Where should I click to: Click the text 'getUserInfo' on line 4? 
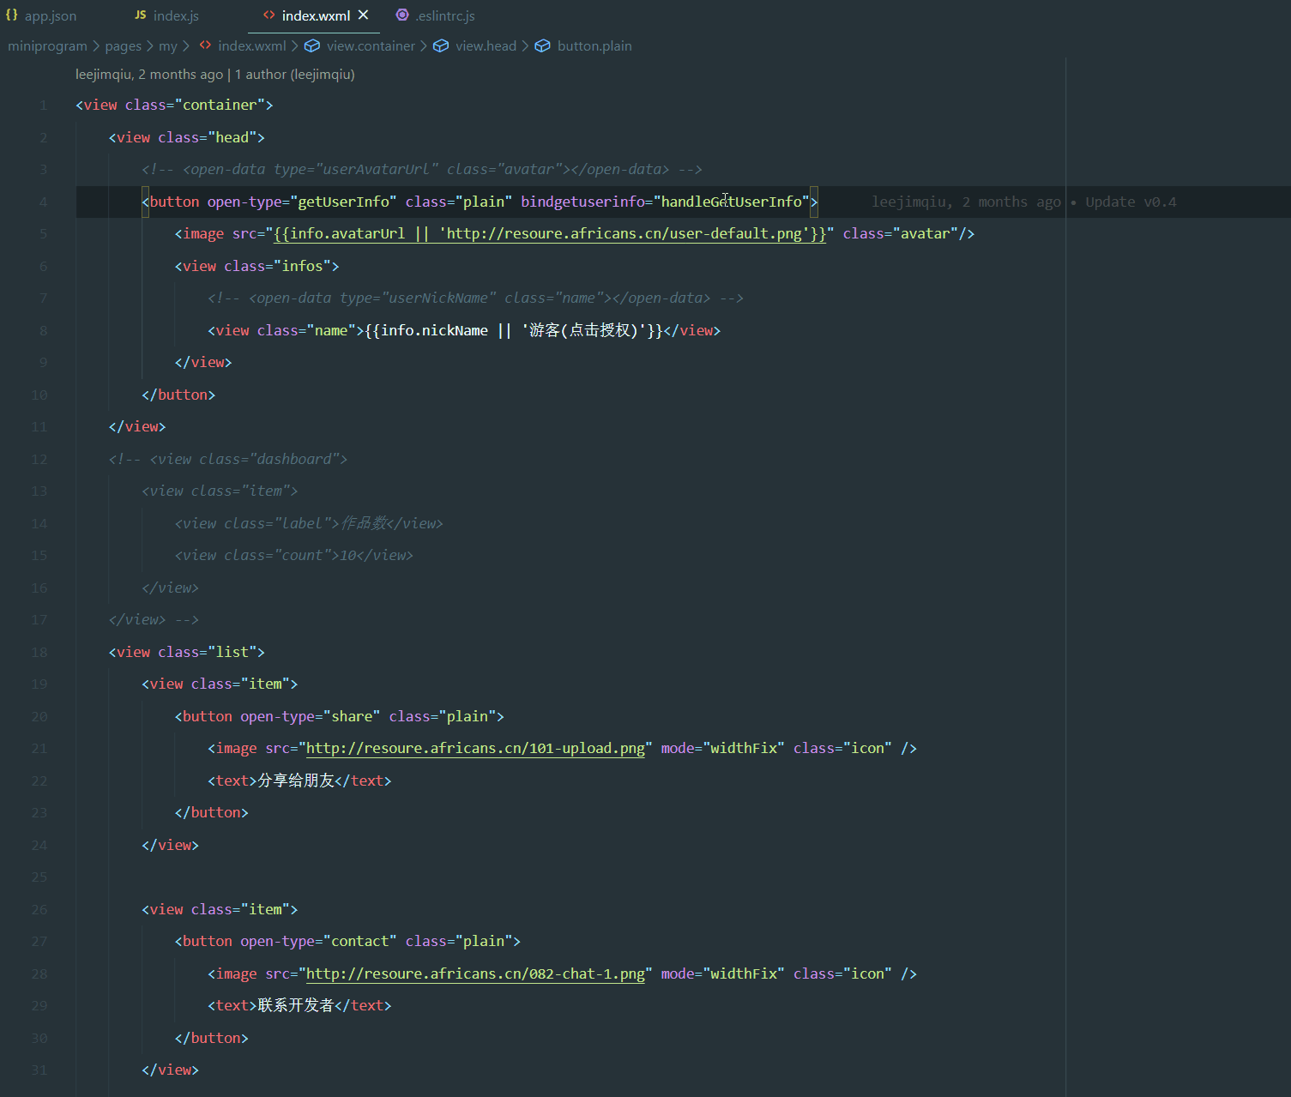343,202
